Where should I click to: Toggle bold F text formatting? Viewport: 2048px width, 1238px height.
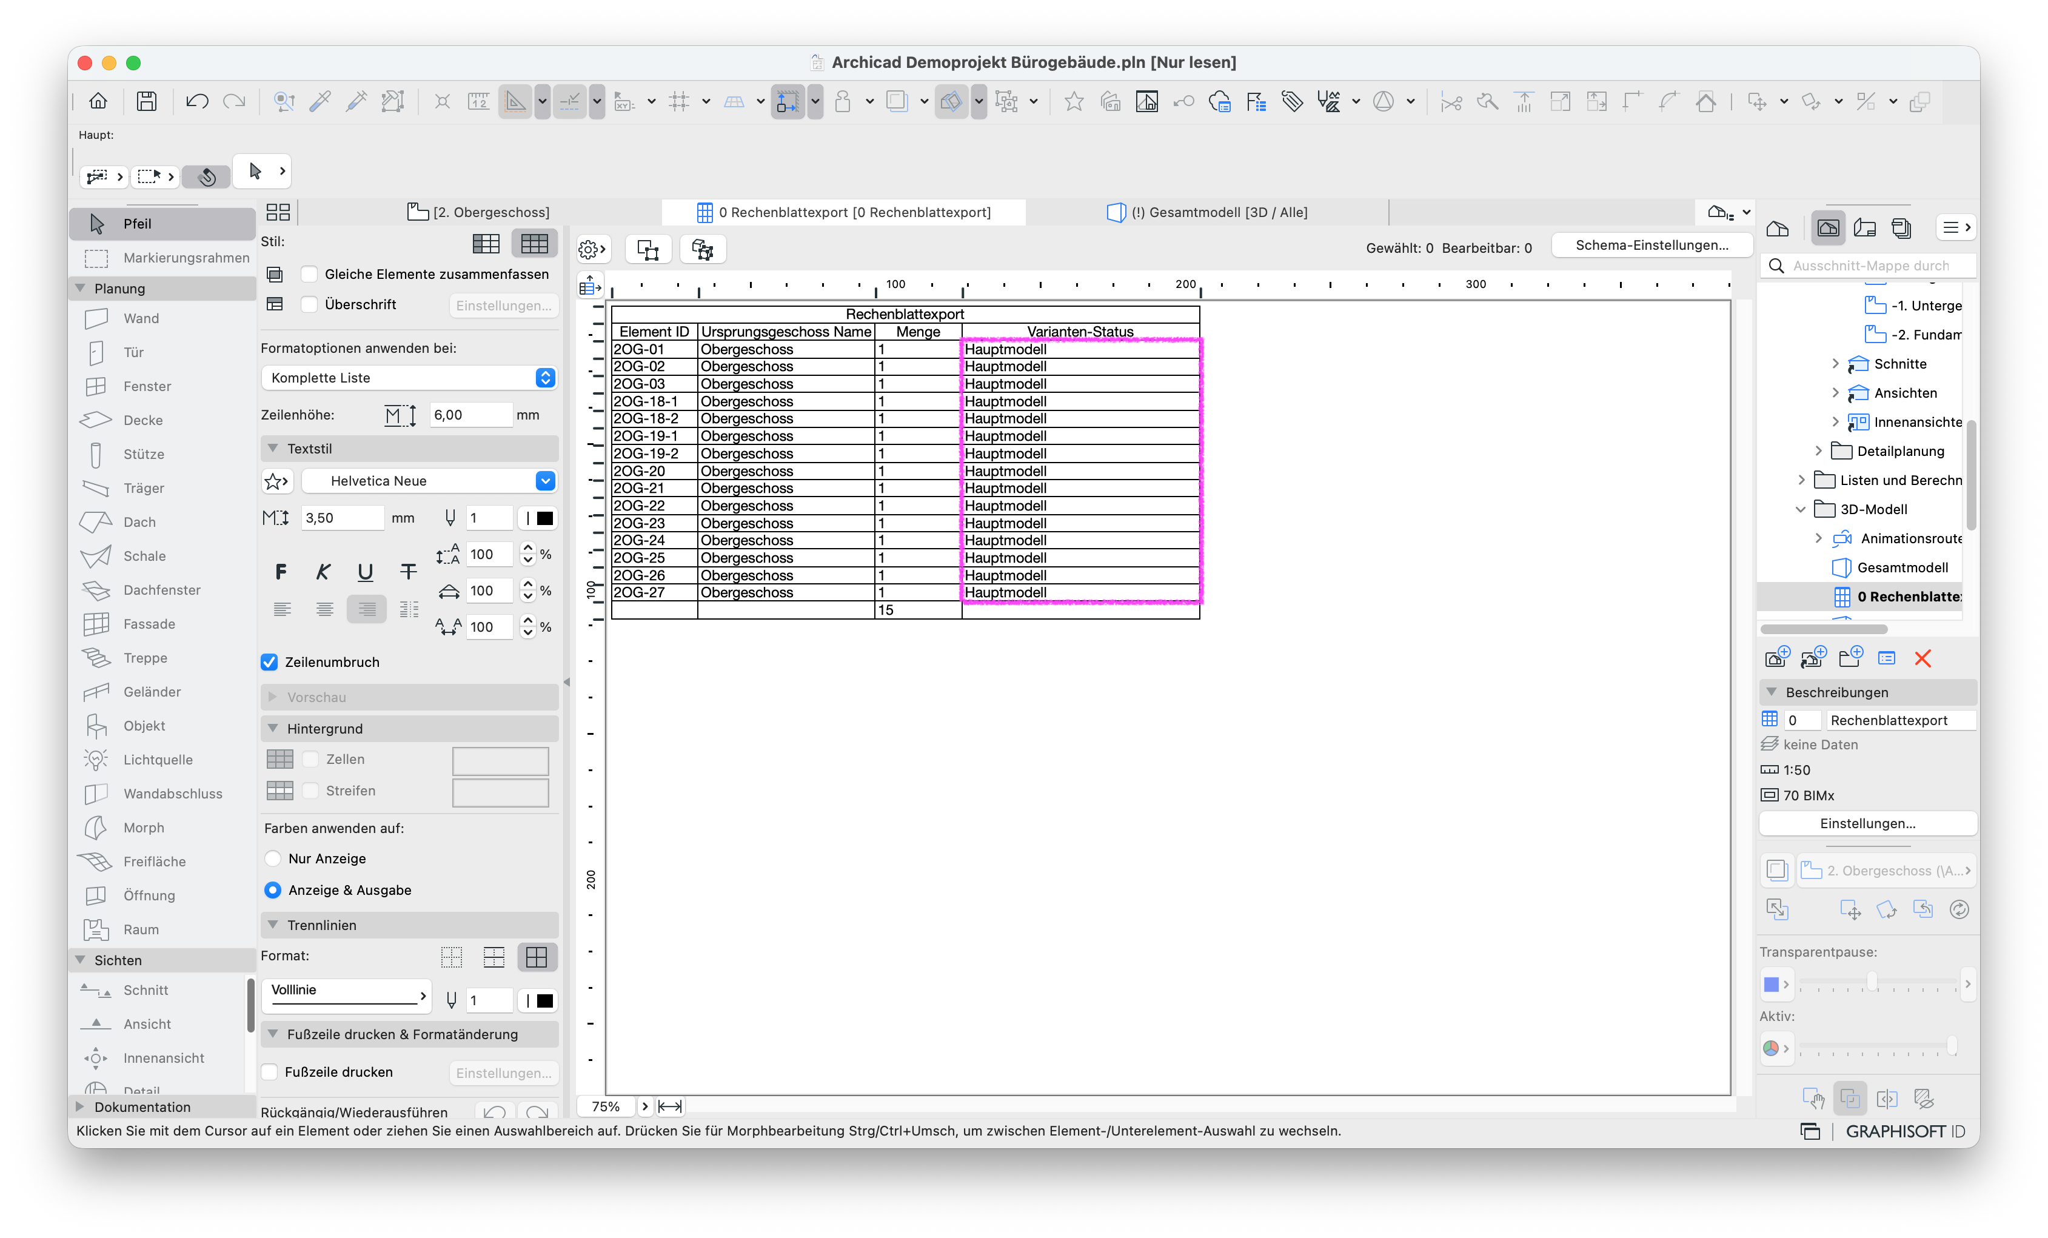[281, 572]
